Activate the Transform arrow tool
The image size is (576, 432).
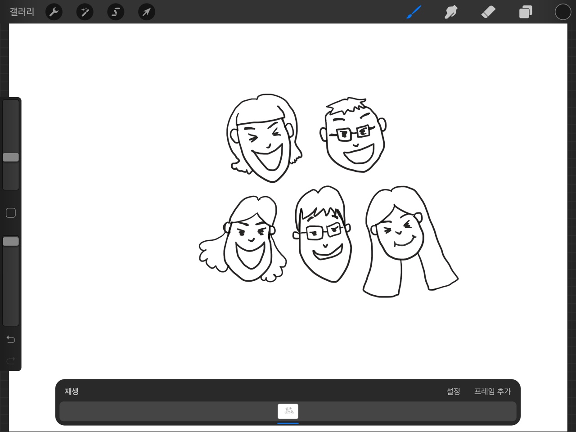146,12
